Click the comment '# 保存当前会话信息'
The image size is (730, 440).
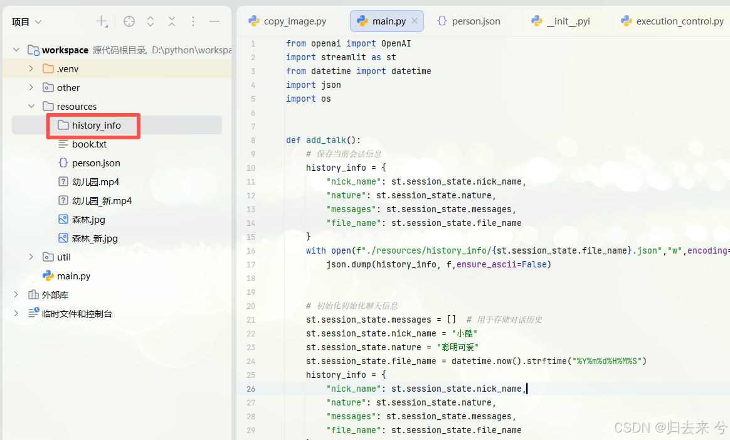point(344,154)
